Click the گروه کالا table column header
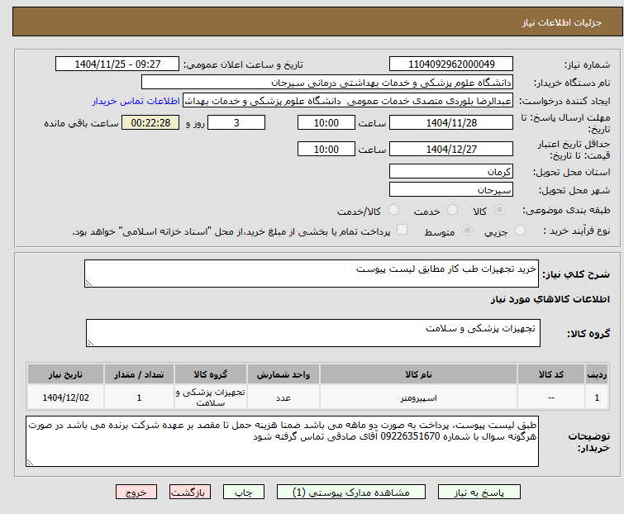 (211, 374)
